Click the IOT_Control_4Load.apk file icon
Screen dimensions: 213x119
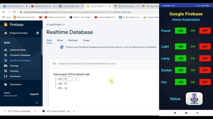coord(5,111)
